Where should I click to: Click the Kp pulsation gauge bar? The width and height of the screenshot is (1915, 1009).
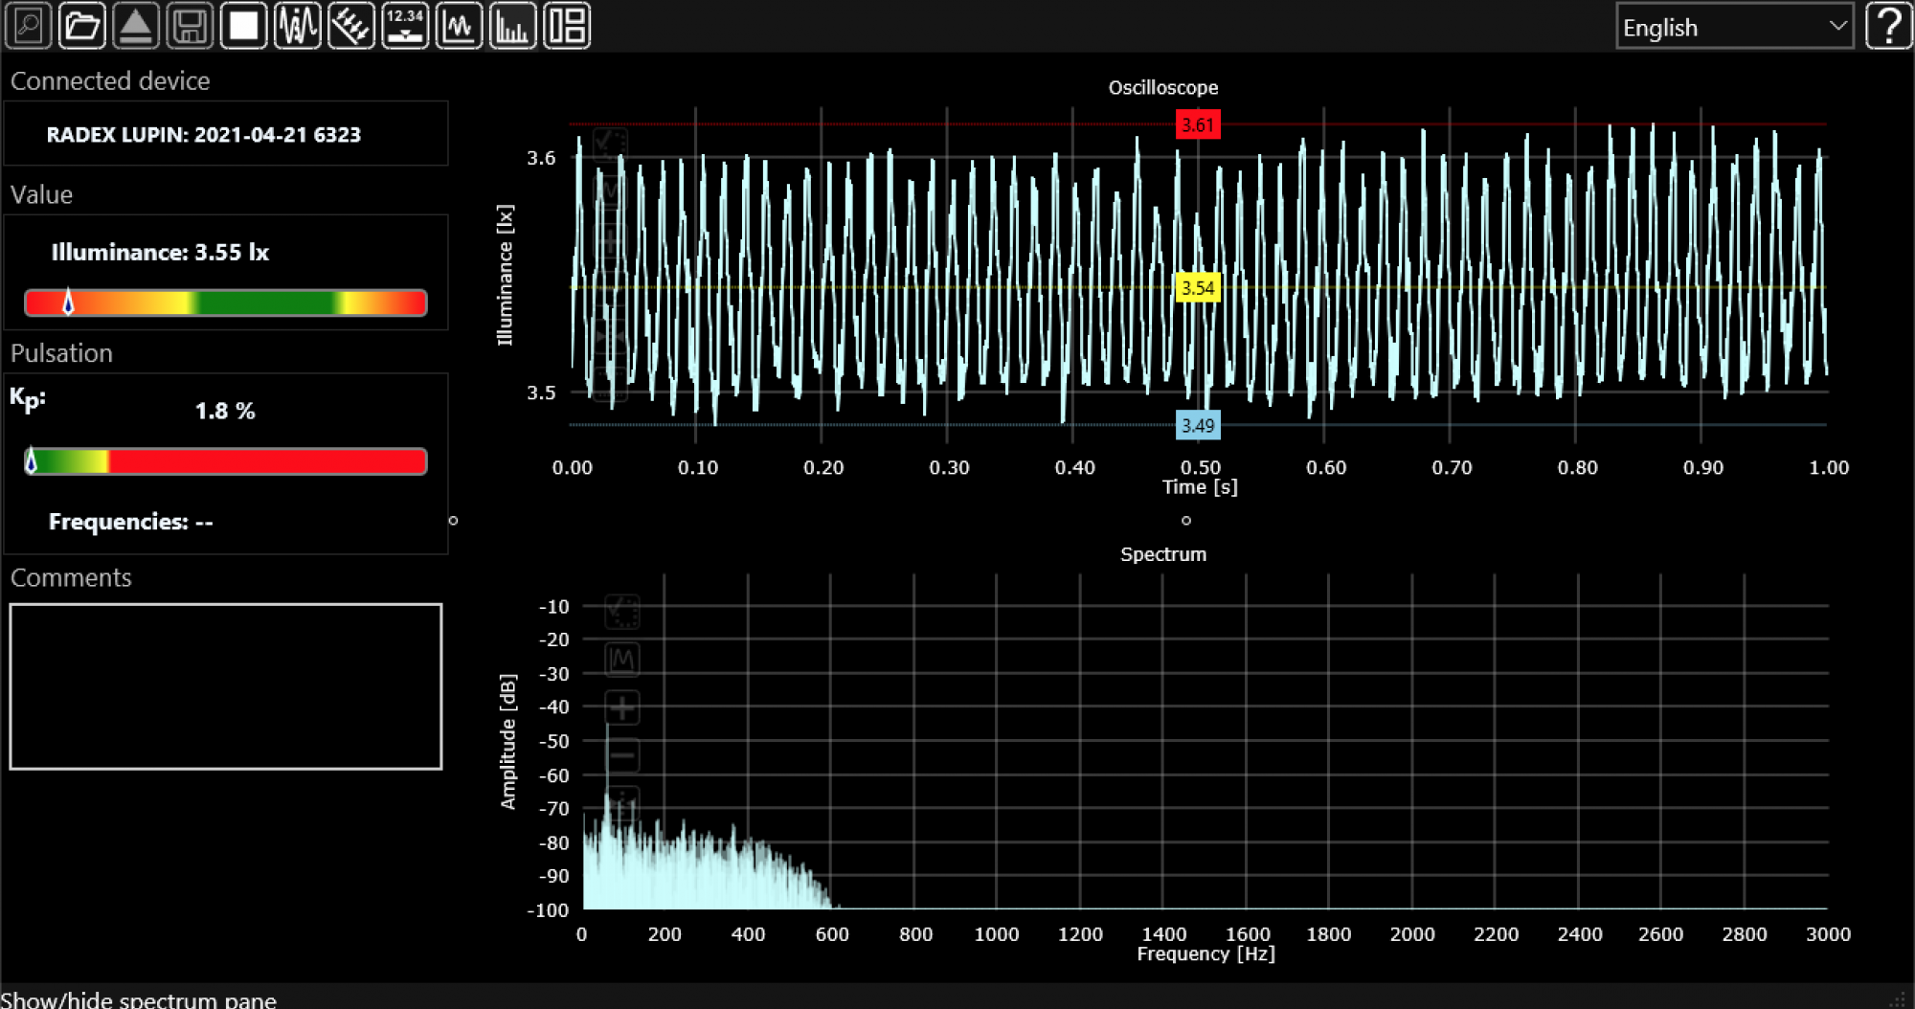[x=226, y=461]
